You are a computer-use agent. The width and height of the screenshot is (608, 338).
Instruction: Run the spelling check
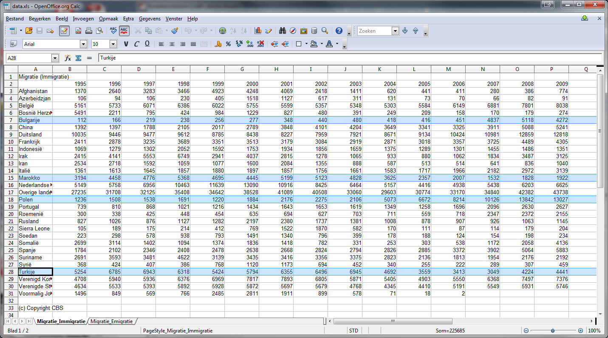coord(113,31)
